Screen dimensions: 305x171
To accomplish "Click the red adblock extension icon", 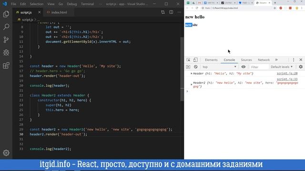I will pos(281,8).
